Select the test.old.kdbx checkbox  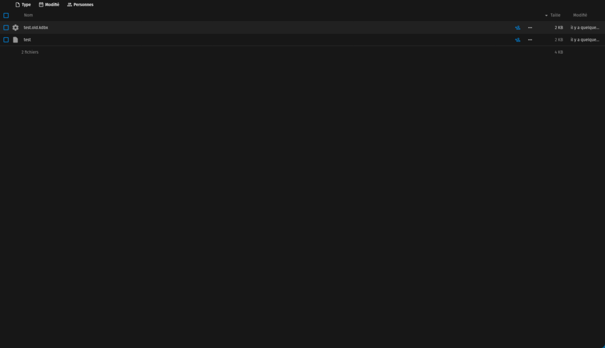[x=6, y=28]
